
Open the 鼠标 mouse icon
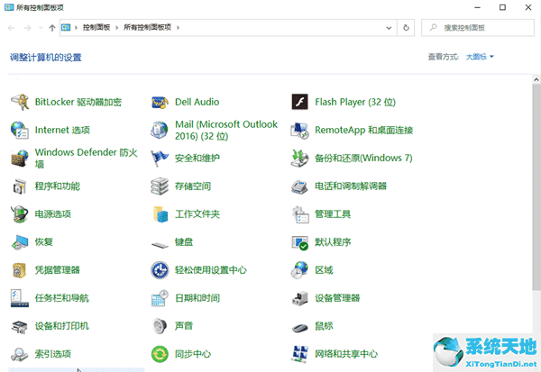click(x=300, y=328)
